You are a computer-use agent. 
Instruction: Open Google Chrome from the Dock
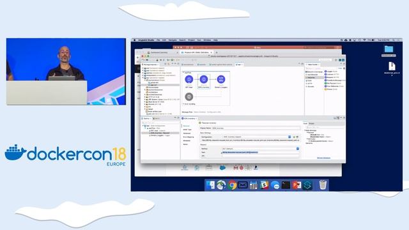(232, 185)
